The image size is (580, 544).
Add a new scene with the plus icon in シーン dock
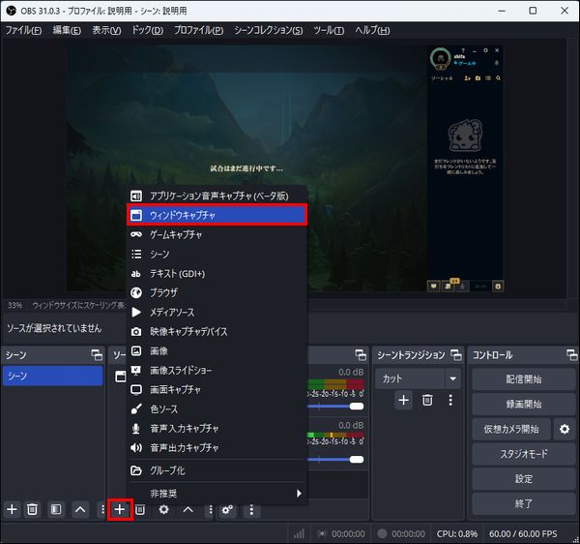[12, 509]
